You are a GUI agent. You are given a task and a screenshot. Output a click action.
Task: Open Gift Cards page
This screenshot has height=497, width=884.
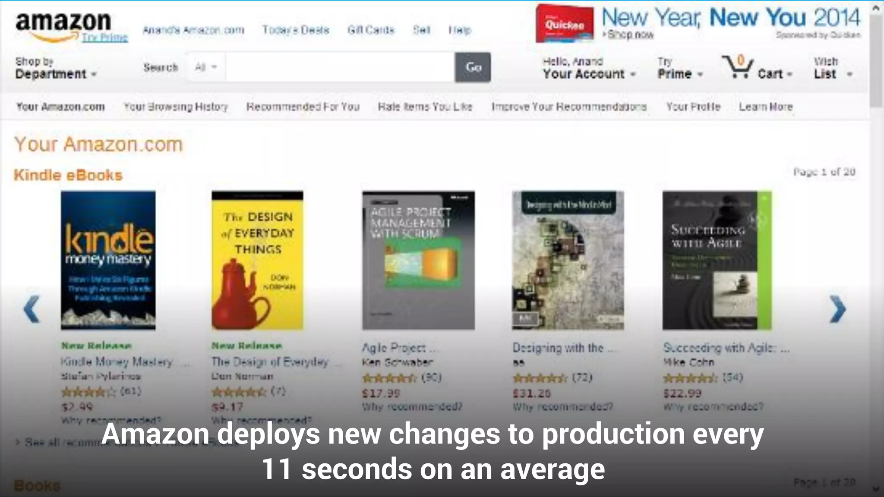click(x=371, y=30)
